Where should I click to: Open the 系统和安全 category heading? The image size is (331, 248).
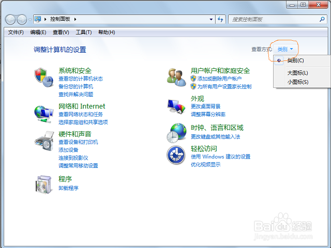[x=75, y=71]
